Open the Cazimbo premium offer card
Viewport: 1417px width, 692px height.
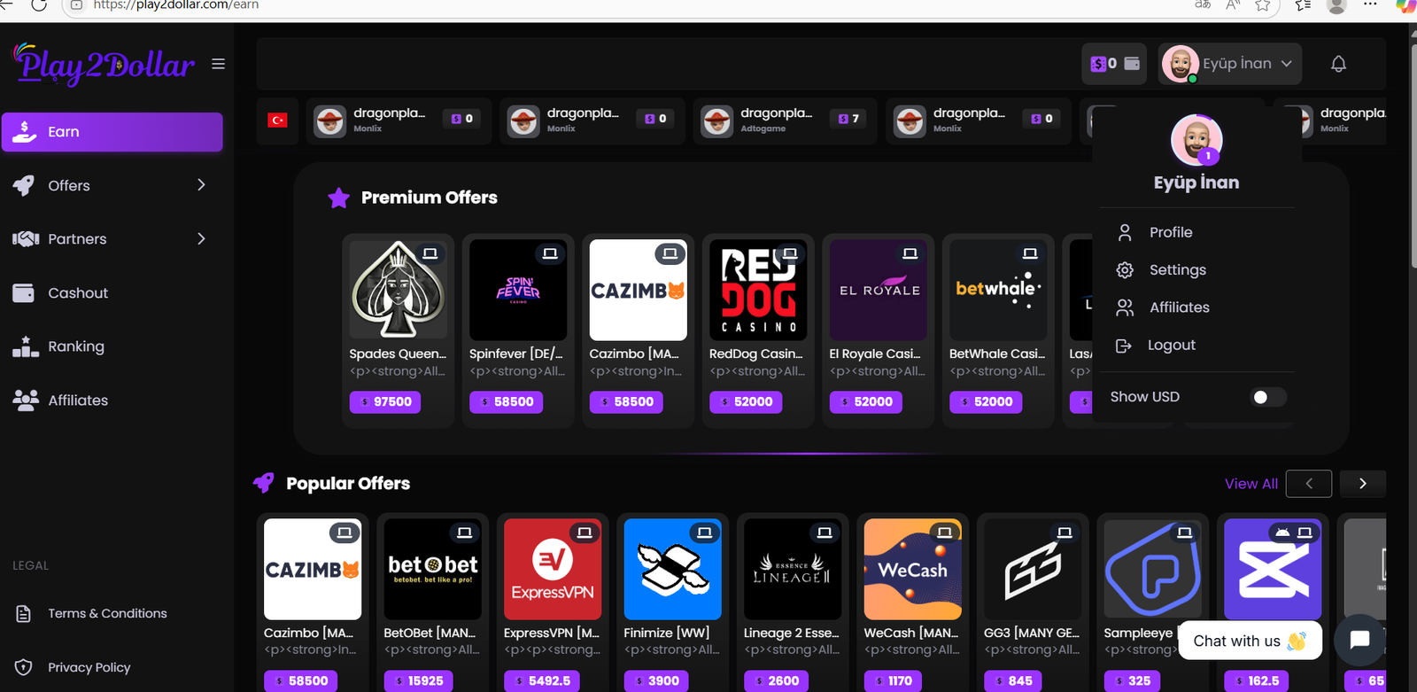coord(638,330)
